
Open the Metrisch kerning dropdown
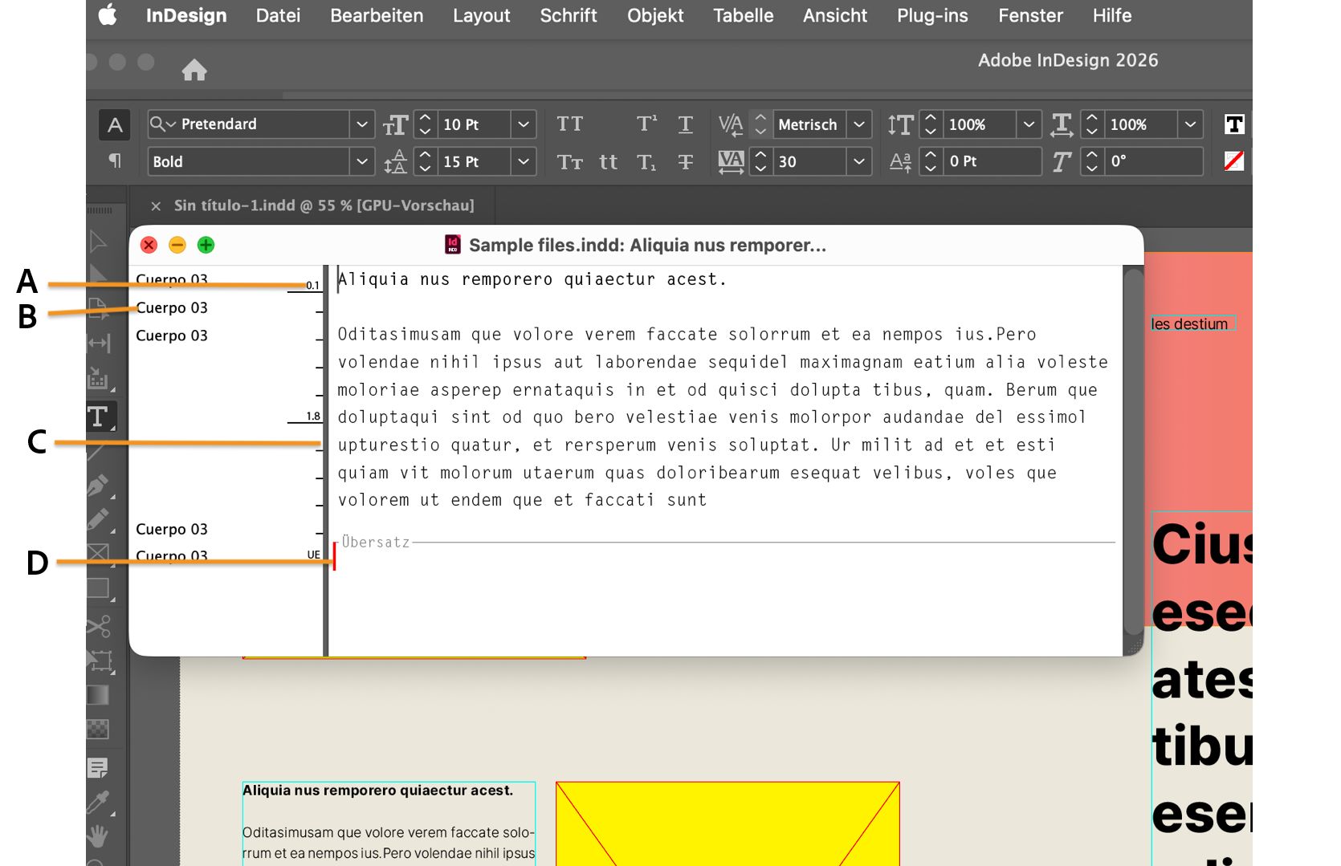[859, 124]
